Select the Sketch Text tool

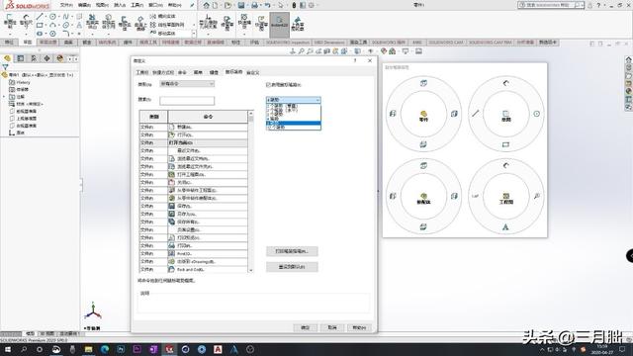79,25
